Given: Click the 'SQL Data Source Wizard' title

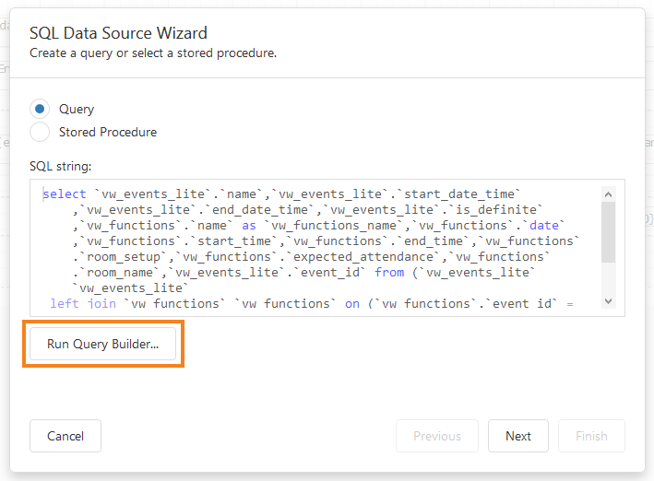Looking at the screenshot, I should pos(118,33).
